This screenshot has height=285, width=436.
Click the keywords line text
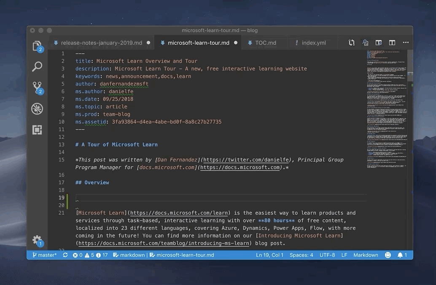click(133, 76)
